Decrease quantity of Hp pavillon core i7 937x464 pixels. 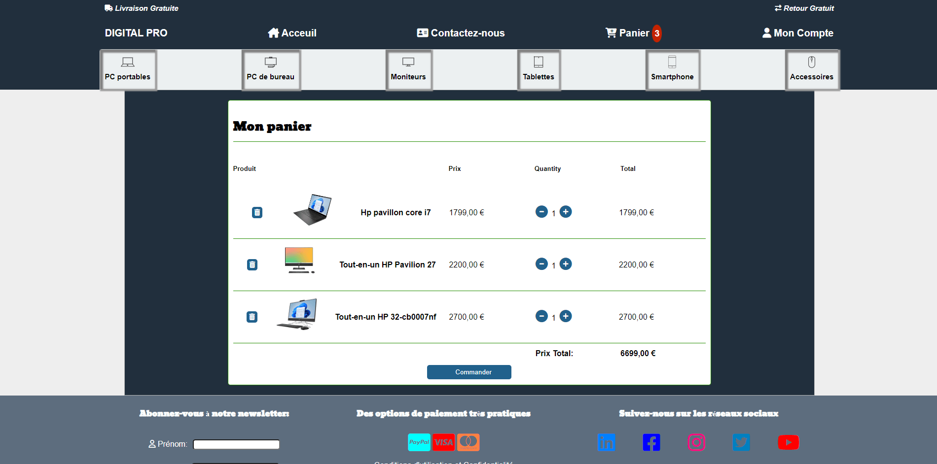tap(541, 212)
